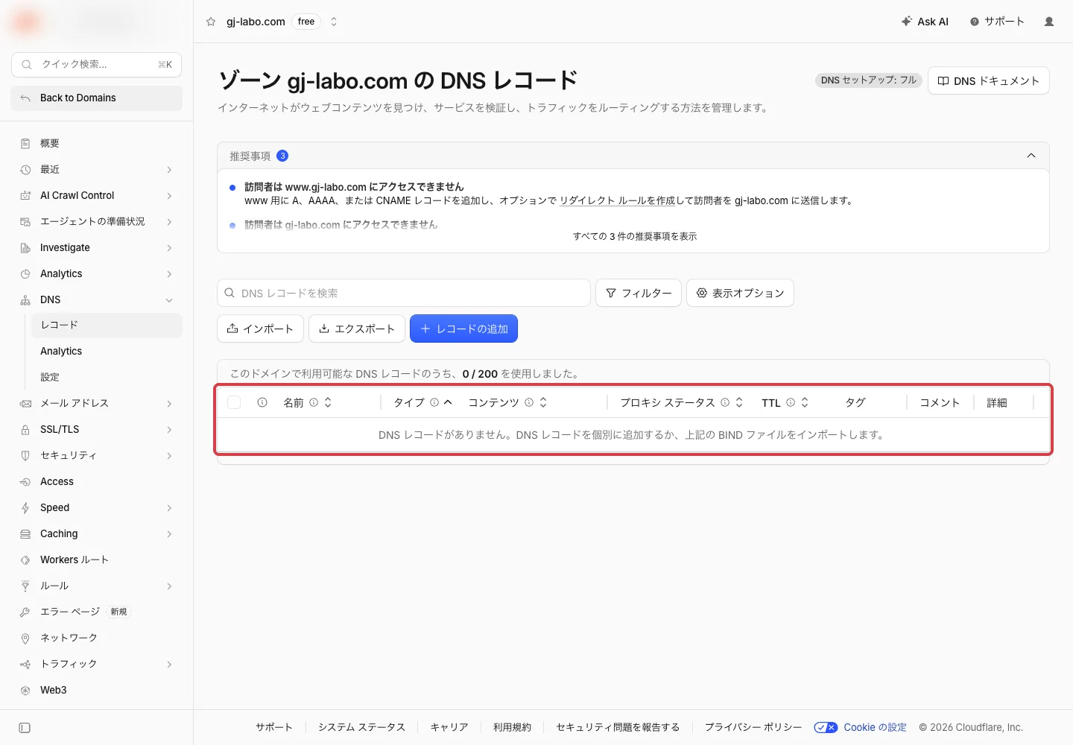The width and height of the screenshot is (1073, 745).
Task: Expand Investigate section arrow
Action: 169,248
